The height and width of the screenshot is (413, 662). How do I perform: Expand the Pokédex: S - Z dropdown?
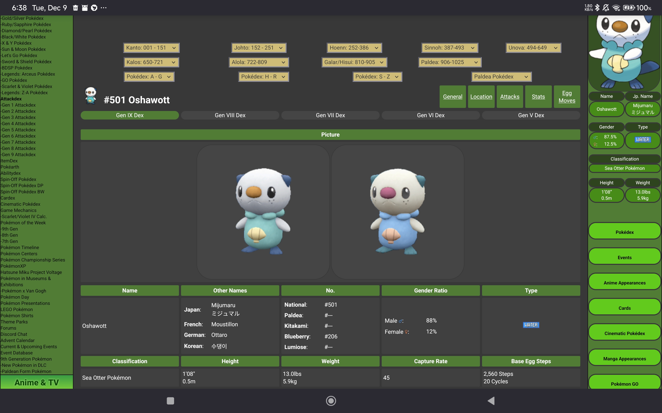point(377,77)
